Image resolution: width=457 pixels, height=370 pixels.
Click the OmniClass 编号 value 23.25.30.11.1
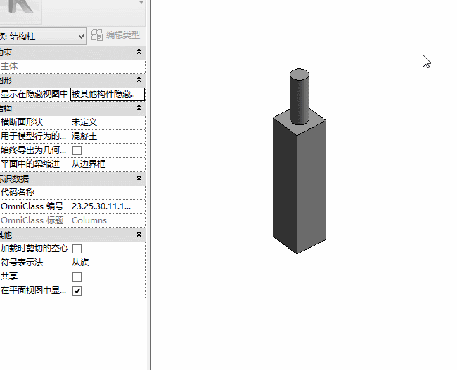(108, 206)
